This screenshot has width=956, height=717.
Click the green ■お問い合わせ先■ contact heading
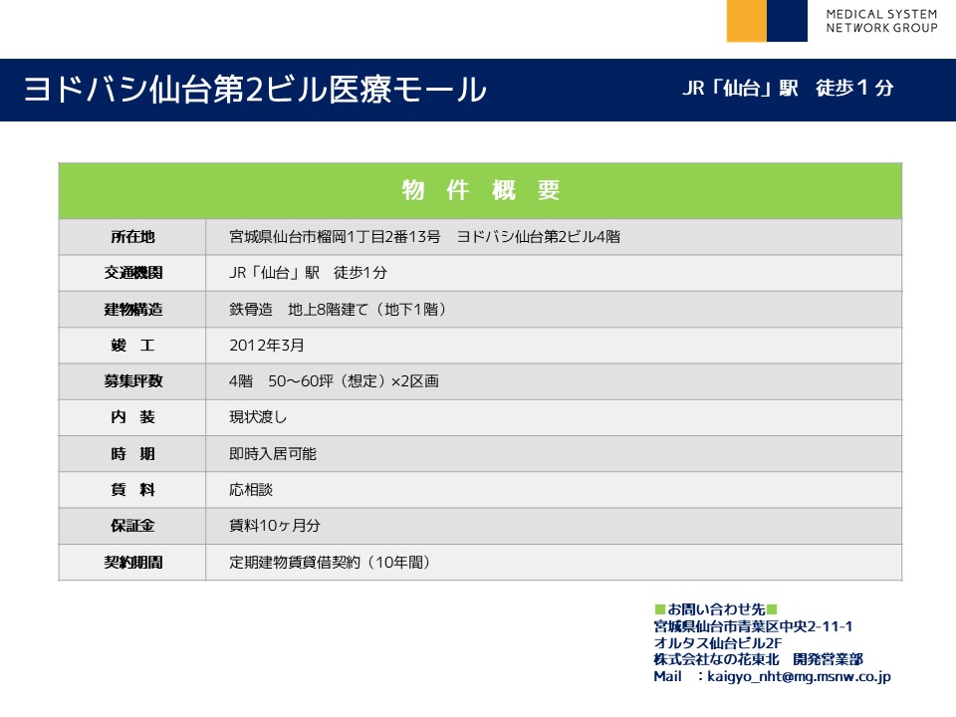pos(715,608)
